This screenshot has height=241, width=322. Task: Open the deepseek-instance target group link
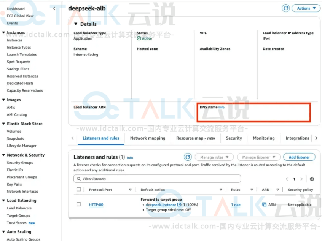(161, 205)
